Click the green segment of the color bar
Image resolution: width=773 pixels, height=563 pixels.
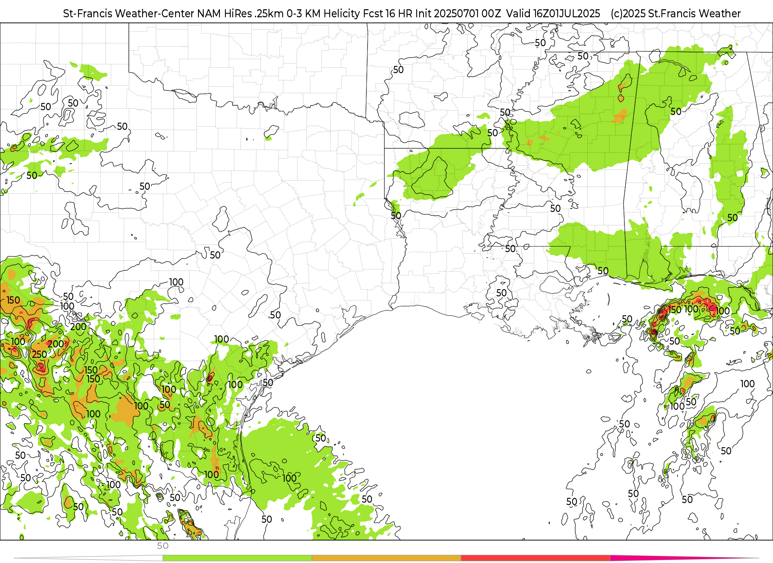237,558
